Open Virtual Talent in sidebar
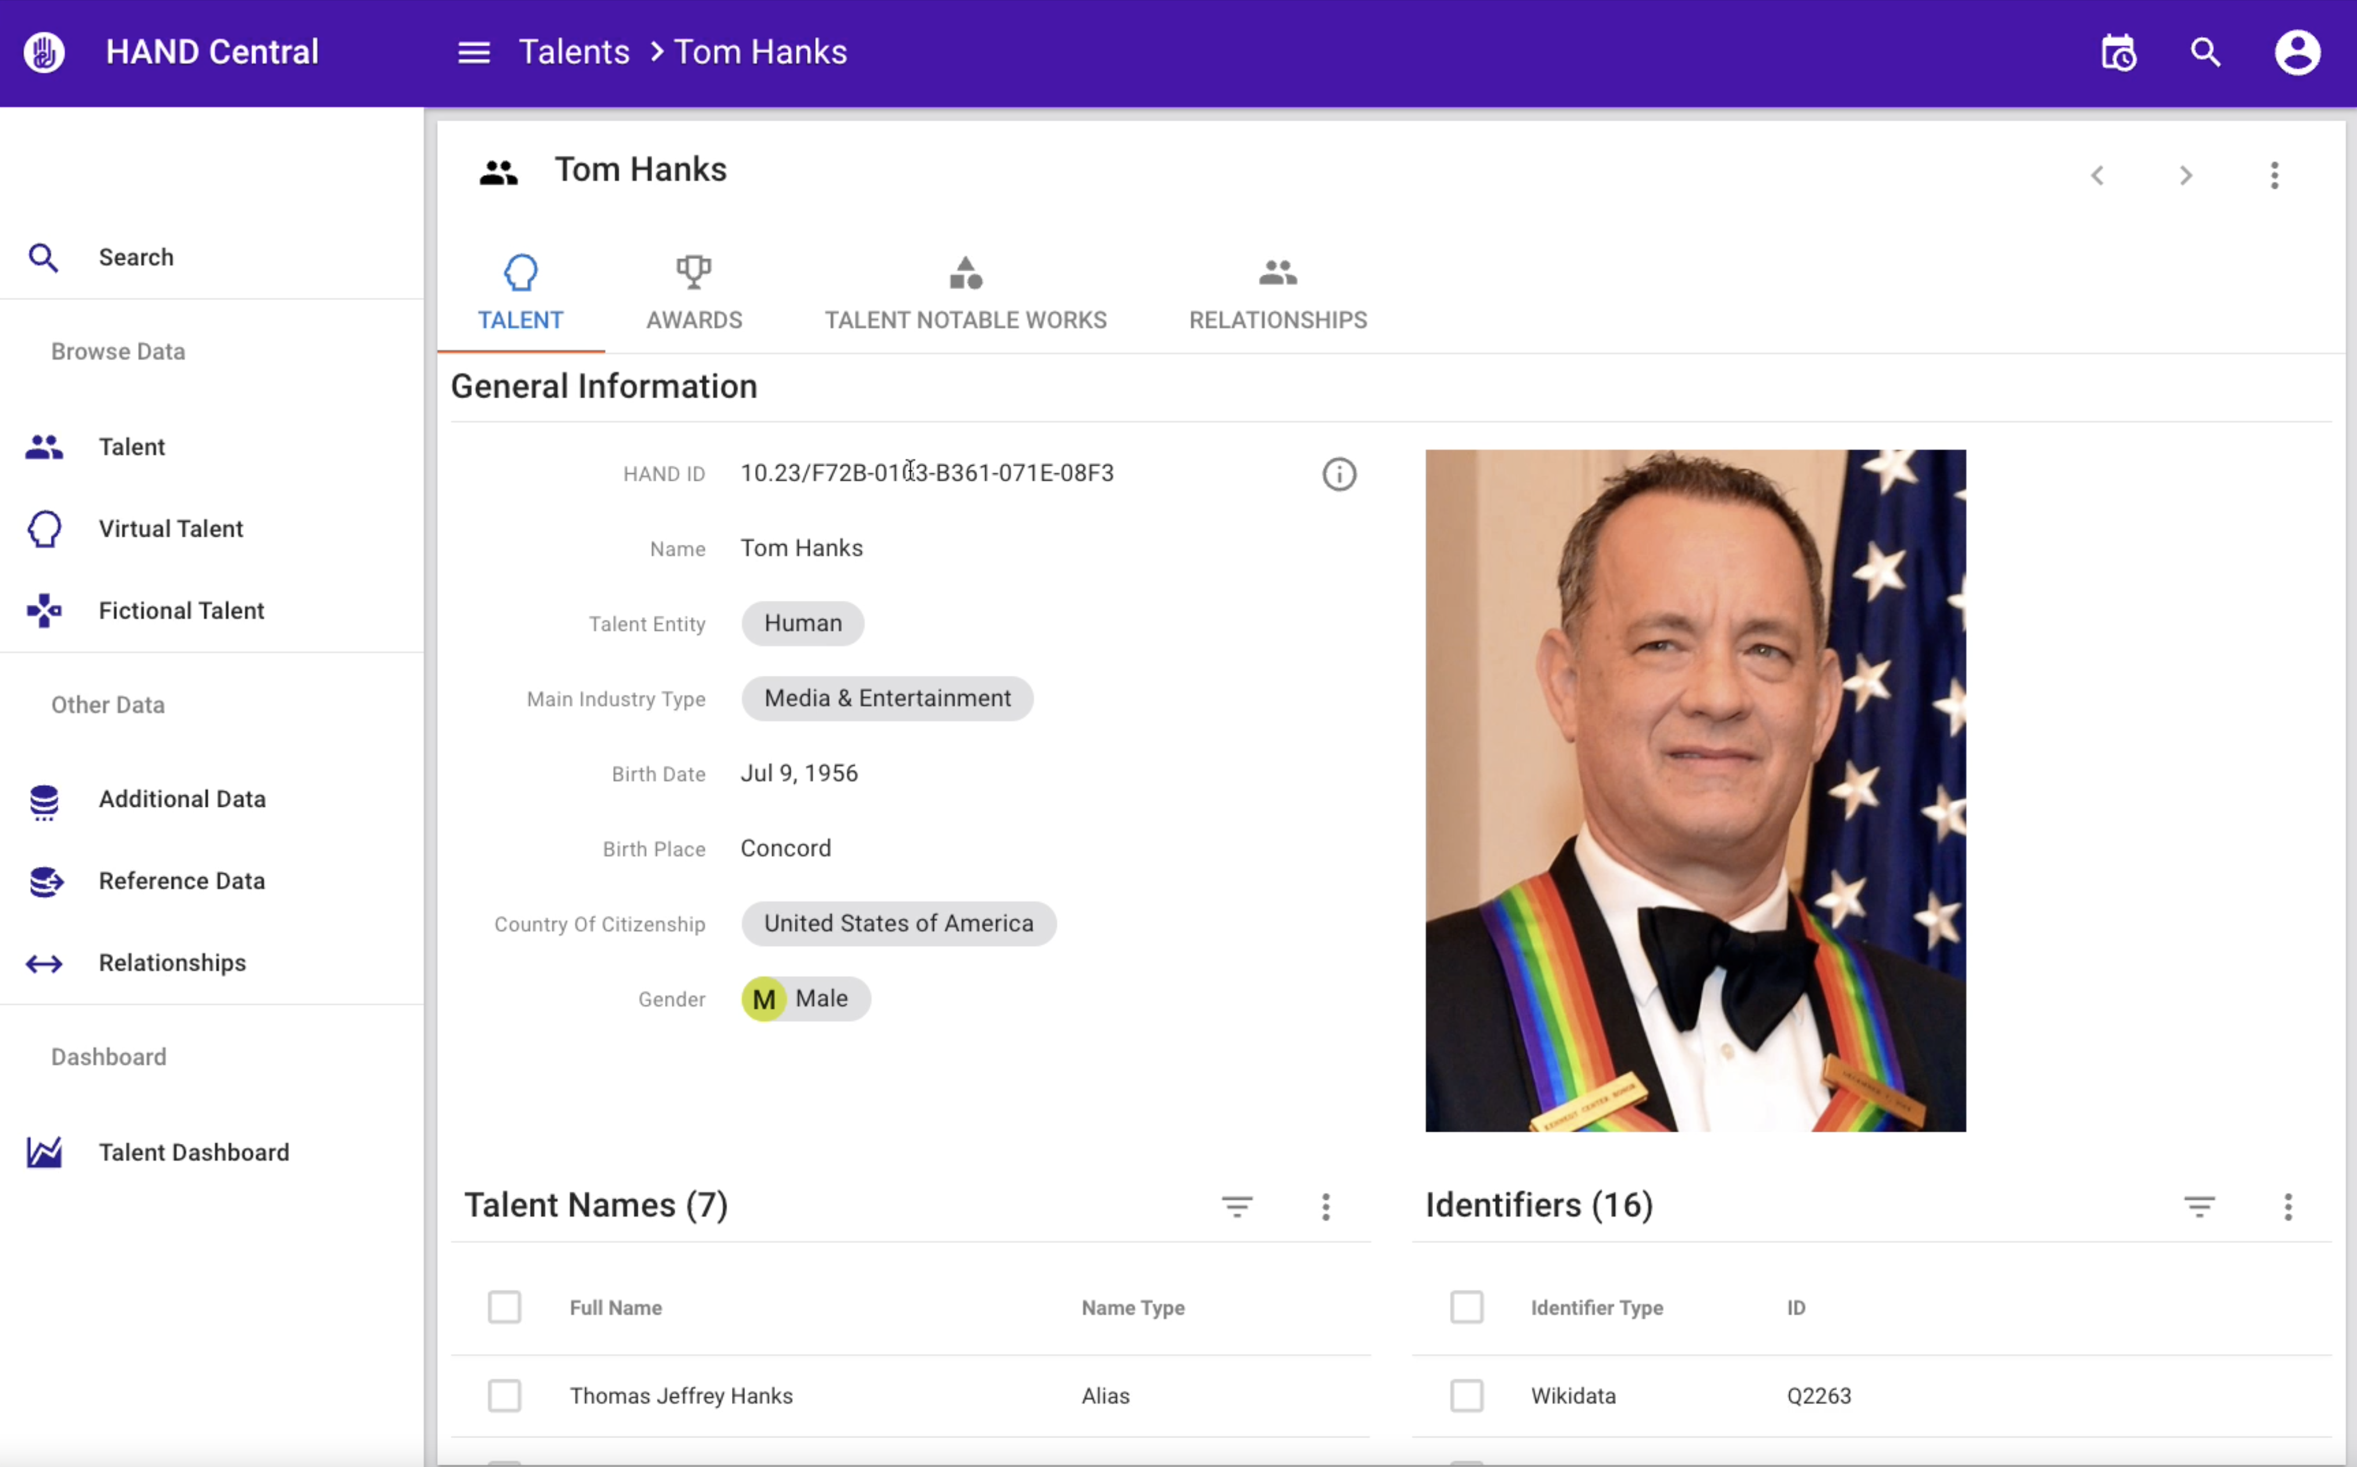Viewport: 2357px width, 1467px height. pos(171,529)
